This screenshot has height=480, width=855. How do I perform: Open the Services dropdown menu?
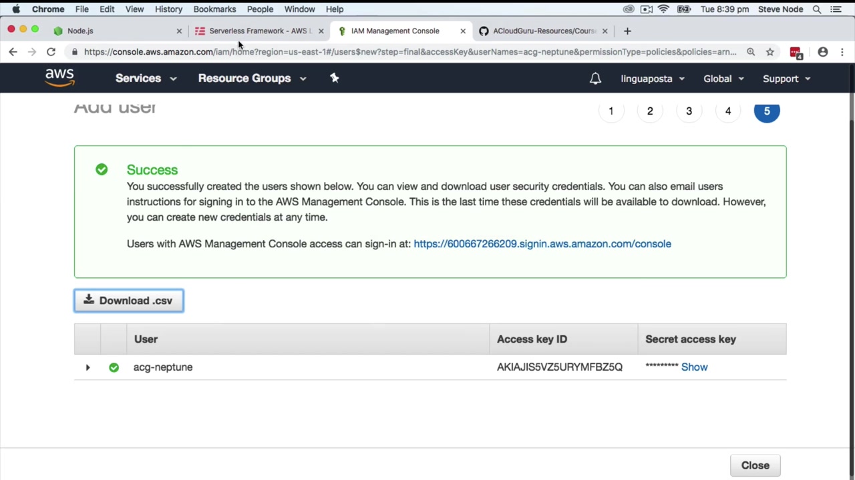pyautogui.click(x=146, y=79)
